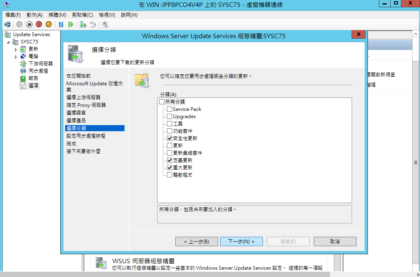Click the VM connection title bar icon

tap(7, 4)
